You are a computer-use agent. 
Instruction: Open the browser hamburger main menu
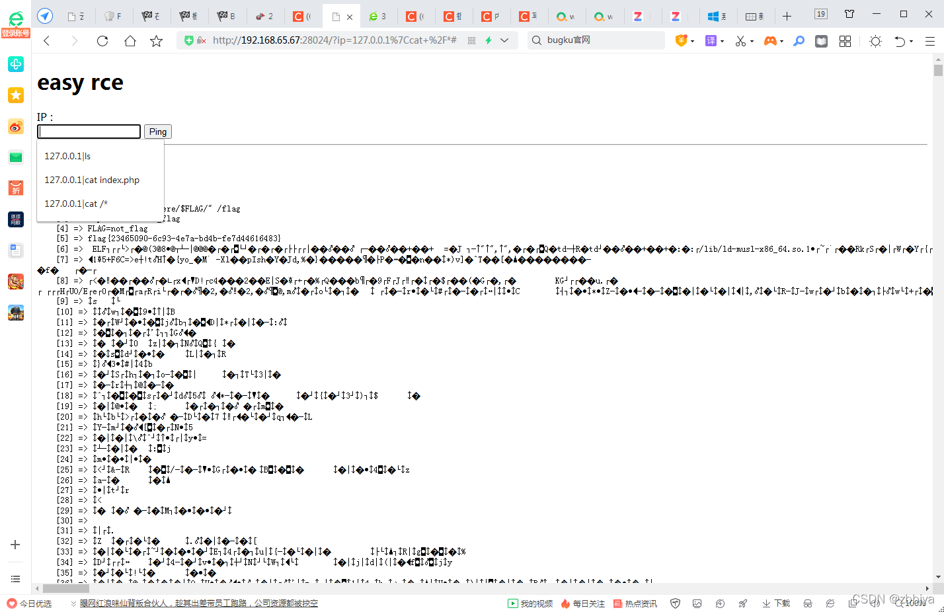point(929,41)
